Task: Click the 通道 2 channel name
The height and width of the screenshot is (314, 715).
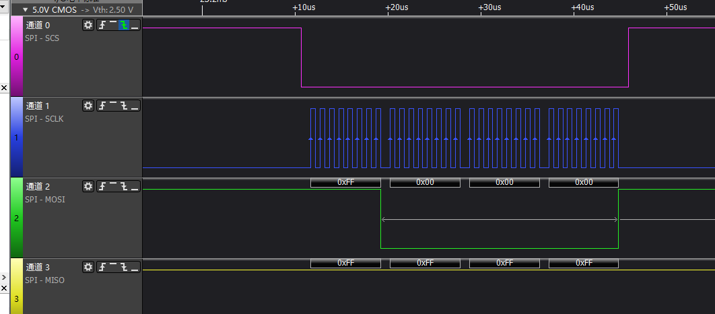Action: (x=38, y=186)
